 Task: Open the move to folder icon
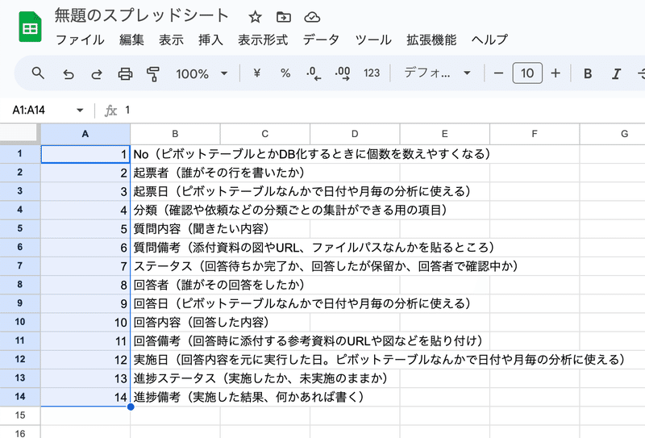284,17
